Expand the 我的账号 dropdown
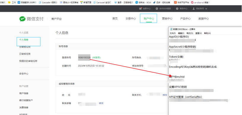The height and width of the screenshot is (115, 242). point(200,9)
